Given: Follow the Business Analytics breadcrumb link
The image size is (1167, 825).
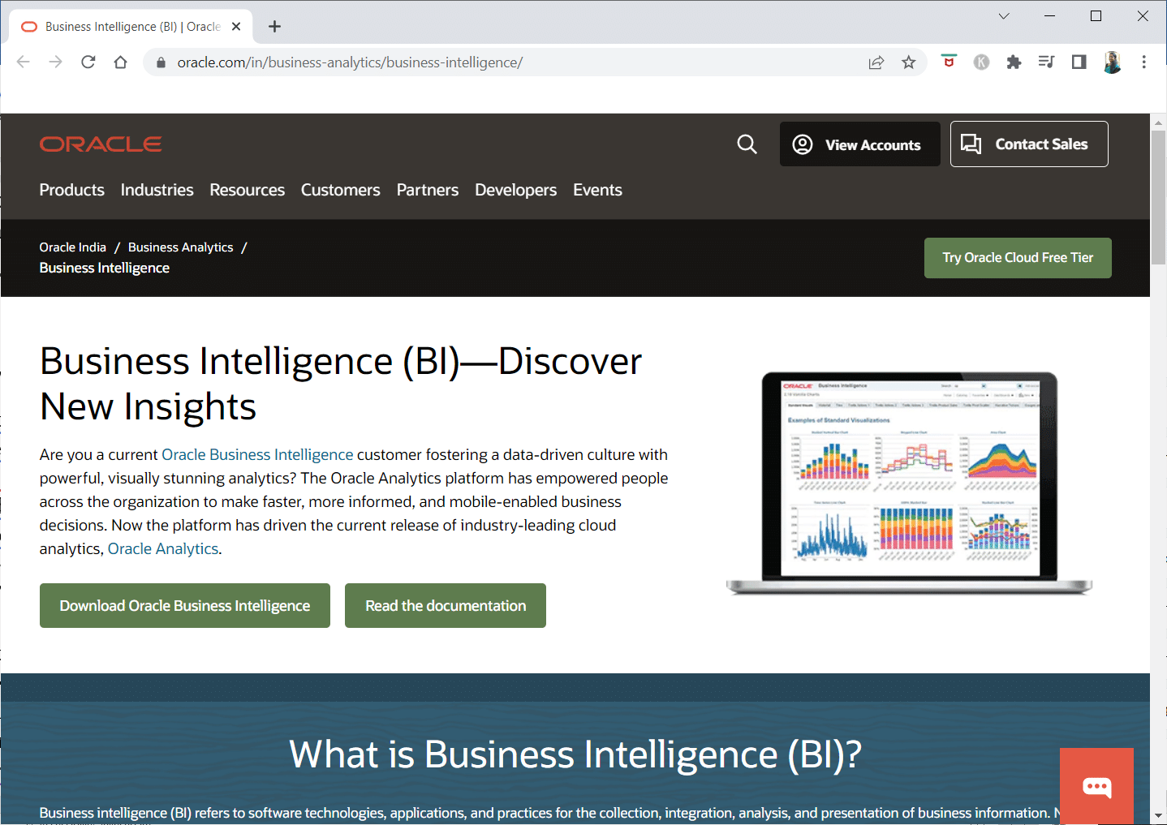Looking at the screenshot, I should 181,247.
